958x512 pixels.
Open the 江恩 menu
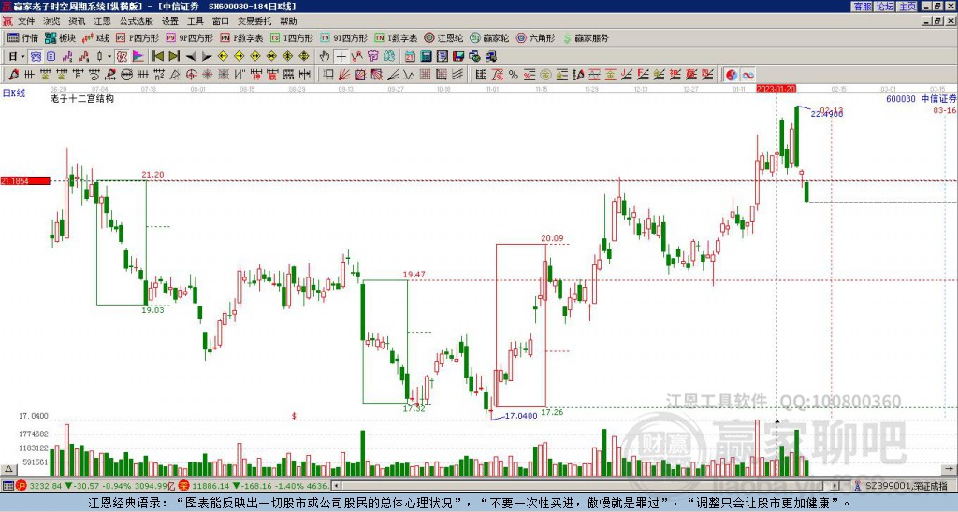coord(102,21)
